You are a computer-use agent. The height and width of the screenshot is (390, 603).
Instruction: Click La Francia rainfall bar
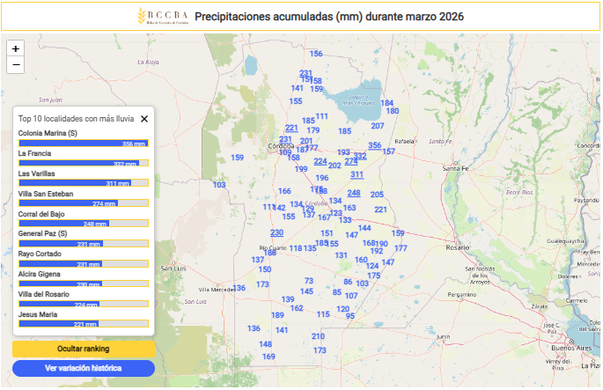tap(83, 163)
